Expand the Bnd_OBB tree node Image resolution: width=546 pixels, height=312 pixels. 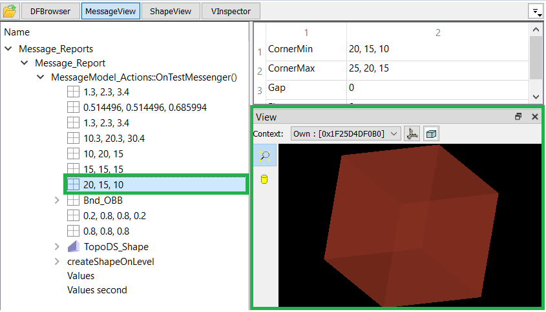click(x=58, y=200)
